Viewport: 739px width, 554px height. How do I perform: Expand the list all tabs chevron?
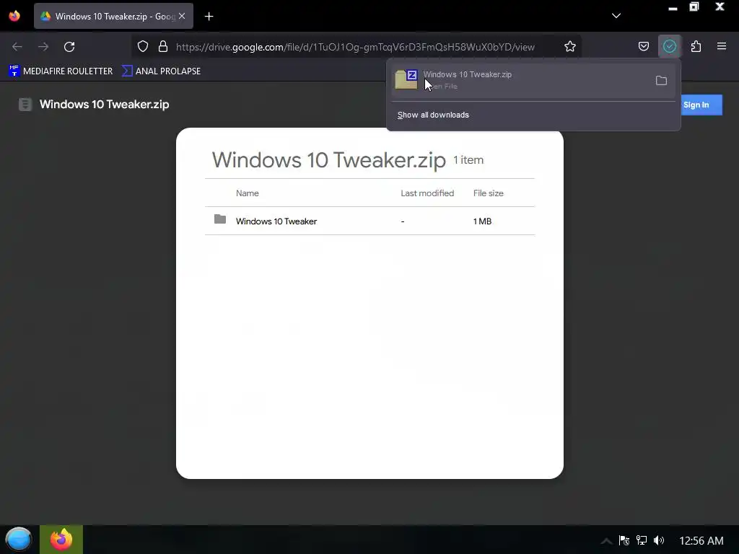pos(616,16)
